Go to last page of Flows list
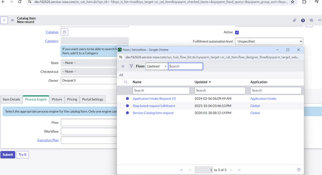This screenshot has width=322, height=175. point(239,170)
